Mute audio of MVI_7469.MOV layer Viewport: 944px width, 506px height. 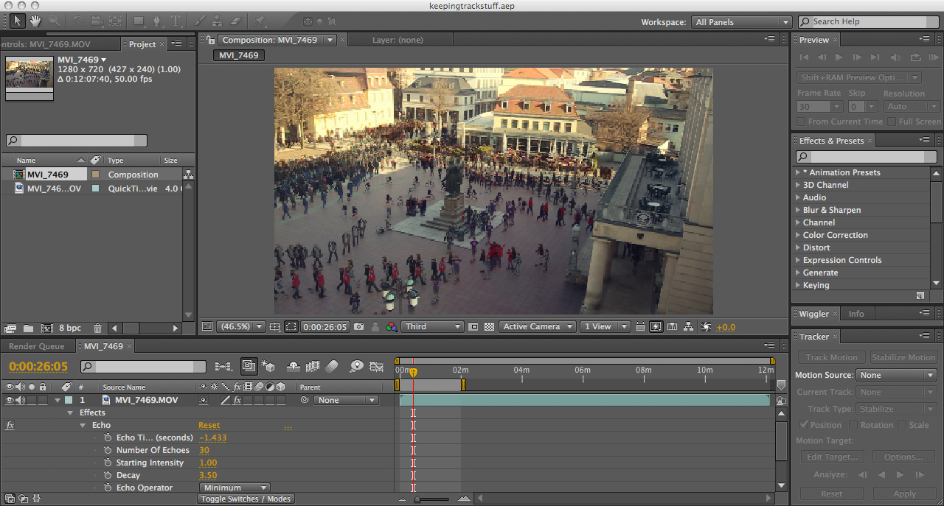(x=21, y=400)
